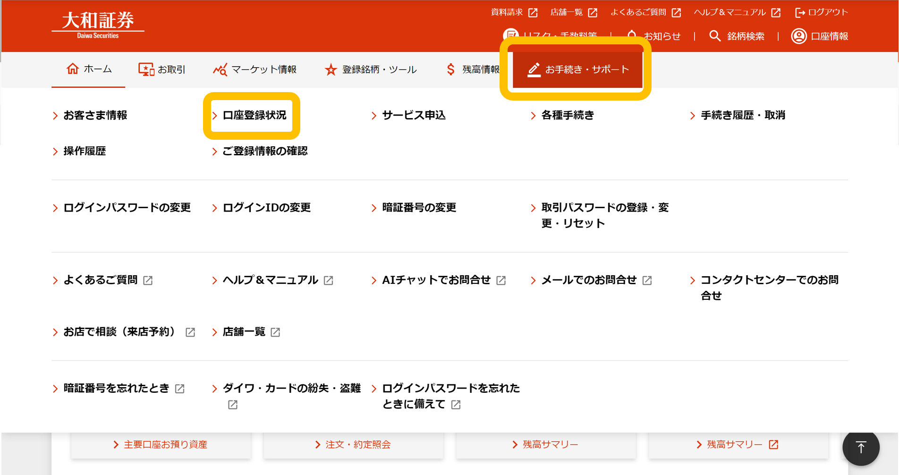The height and width of the screenshot is (475, 899).
Task: Open the サービス申込 menu item
Action: click(x=413, y=115)
